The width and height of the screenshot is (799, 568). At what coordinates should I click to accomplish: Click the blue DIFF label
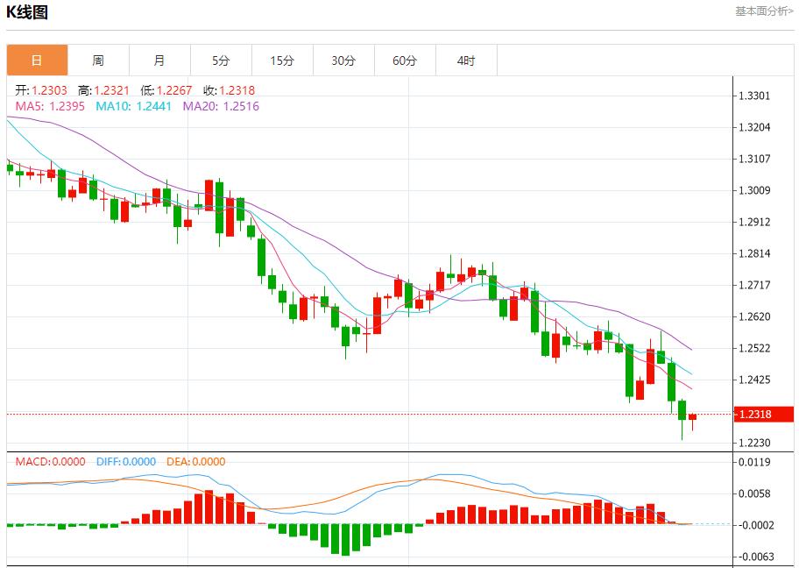(x=125, y=461)
